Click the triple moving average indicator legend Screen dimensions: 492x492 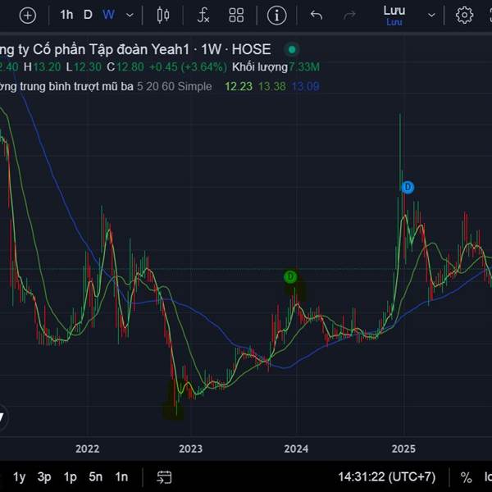click(106, 87)
